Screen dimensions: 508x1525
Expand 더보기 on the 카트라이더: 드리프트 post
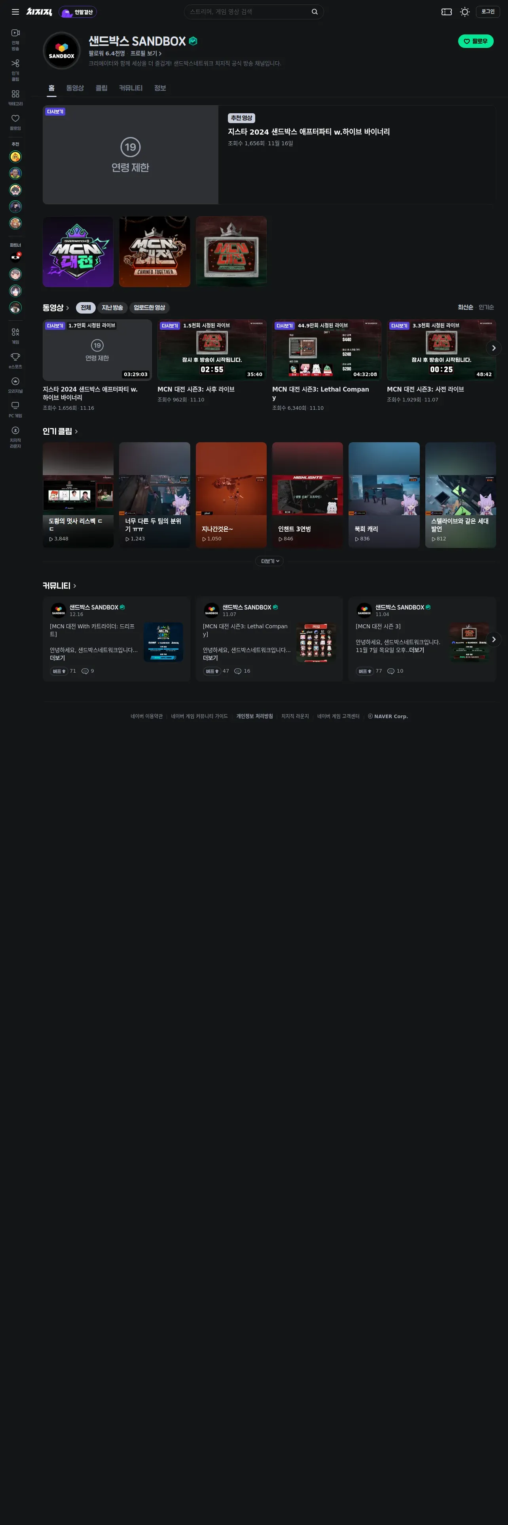[57, 658]
